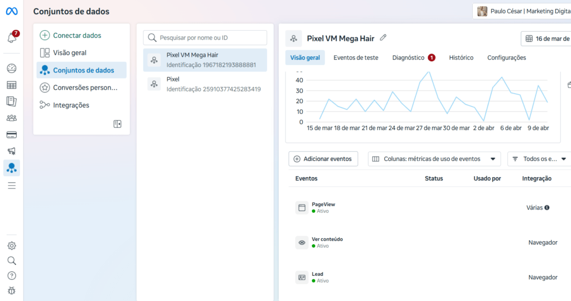Collapse the side navigation panel icon

coord(117,124)
